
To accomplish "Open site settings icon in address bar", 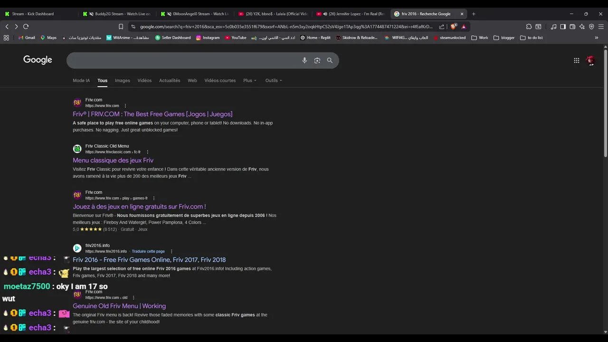I will 133,27.
